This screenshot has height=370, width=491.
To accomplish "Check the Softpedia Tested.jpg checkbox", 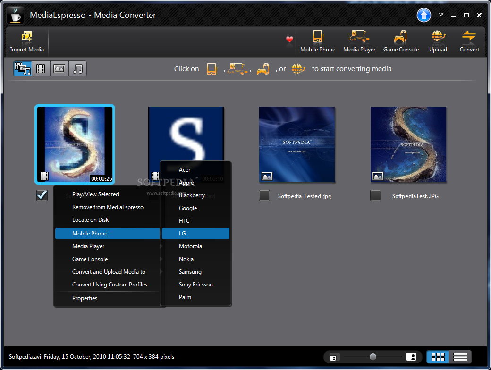I will tap(264, 195).
